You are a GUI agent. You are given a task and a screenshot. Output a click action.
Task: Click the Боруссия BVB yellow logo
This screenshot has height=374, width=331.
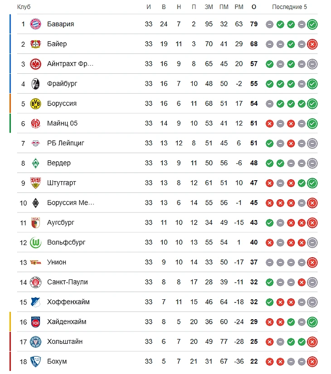[x=35, y=104]
